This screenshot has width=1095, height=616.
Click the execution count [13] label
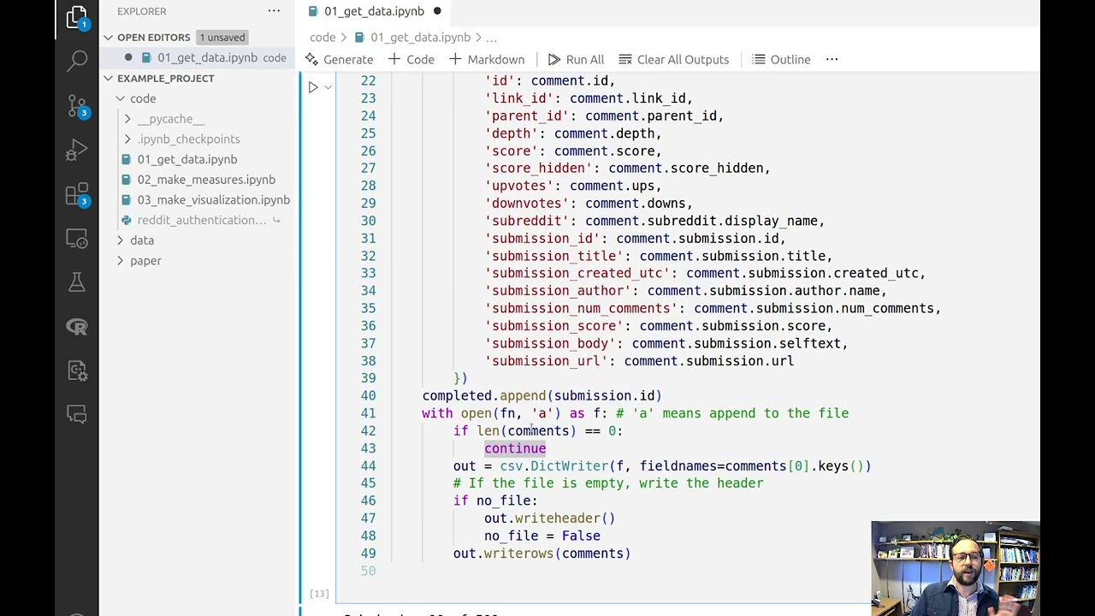[x=319, y=594]
